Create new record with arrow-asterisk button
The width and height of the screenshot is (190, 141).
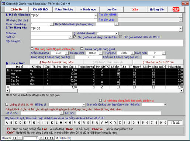coord(52,138)
